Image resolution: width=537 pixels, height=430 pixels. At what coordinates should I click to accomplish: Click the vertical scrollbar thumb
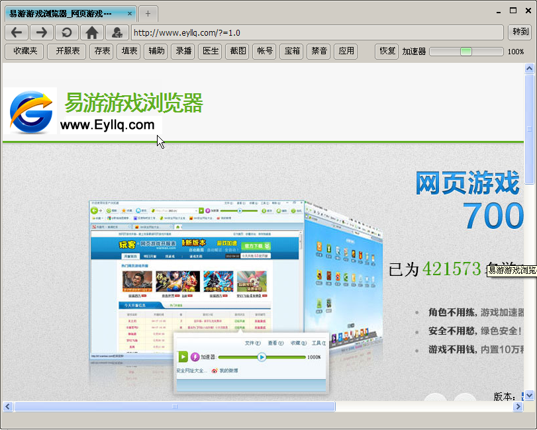click(x=529, y=129)
